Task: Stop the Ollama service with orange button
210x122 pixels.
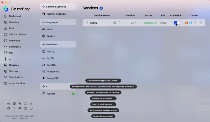Action: [186, 23]
